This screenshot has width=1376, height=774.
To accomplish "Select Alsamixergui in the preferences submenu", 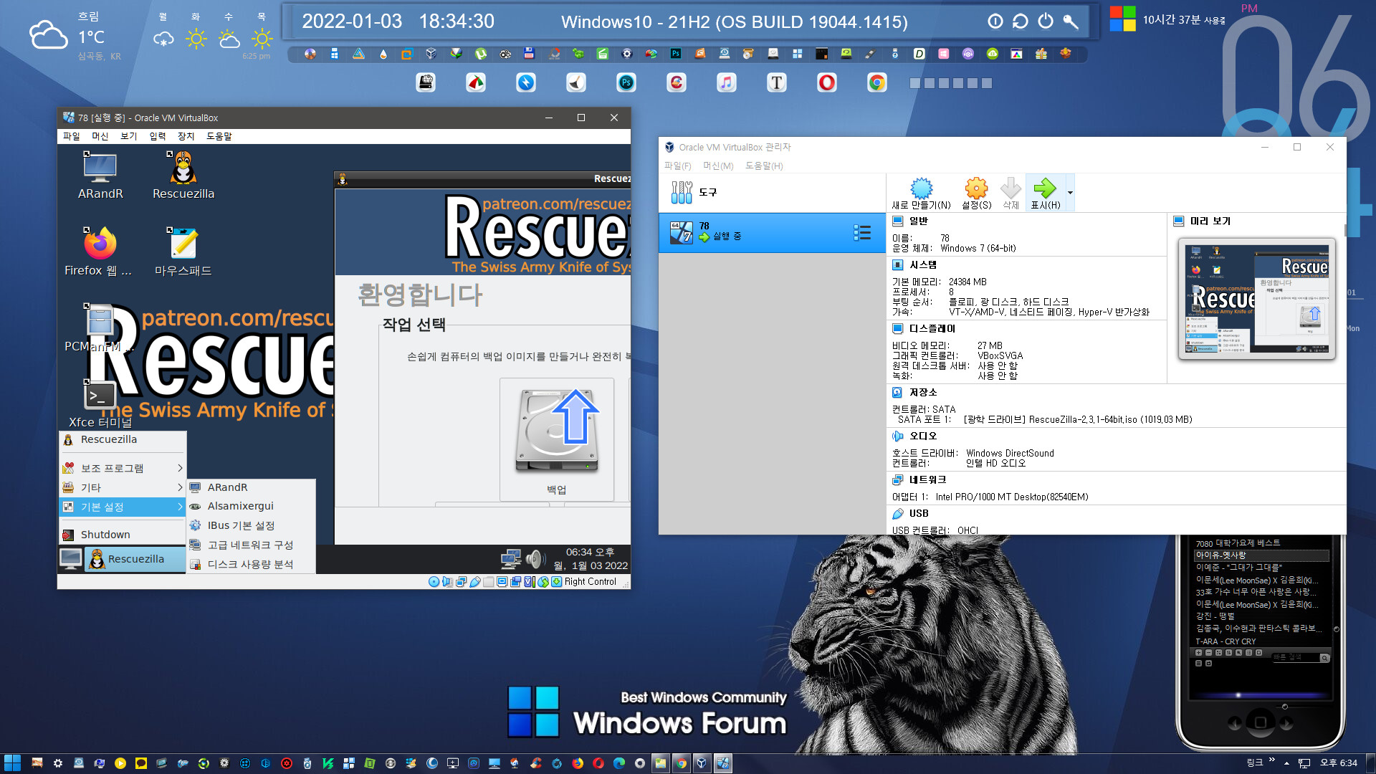I will coord(251,506).
